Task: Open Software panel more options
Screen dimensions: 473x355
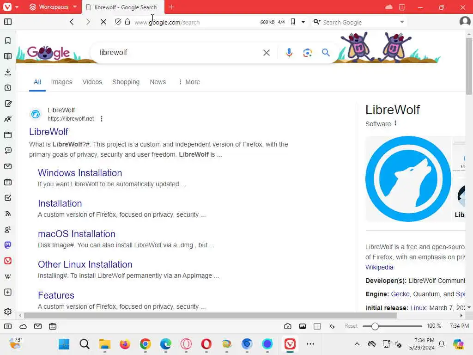Action: tap(395, 123)
